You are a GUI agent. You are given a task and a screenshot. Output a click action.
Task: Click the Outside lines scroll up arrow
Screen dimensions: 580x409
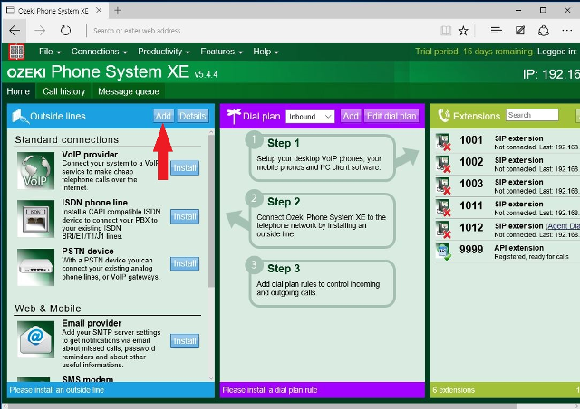coord(211,132)
